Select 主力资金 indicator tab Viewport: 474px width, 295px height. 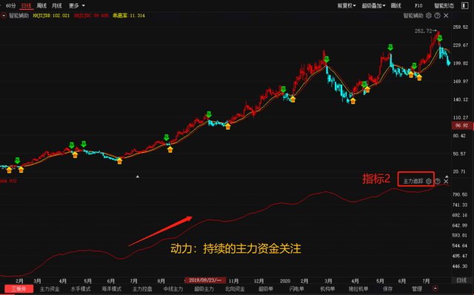50,289
